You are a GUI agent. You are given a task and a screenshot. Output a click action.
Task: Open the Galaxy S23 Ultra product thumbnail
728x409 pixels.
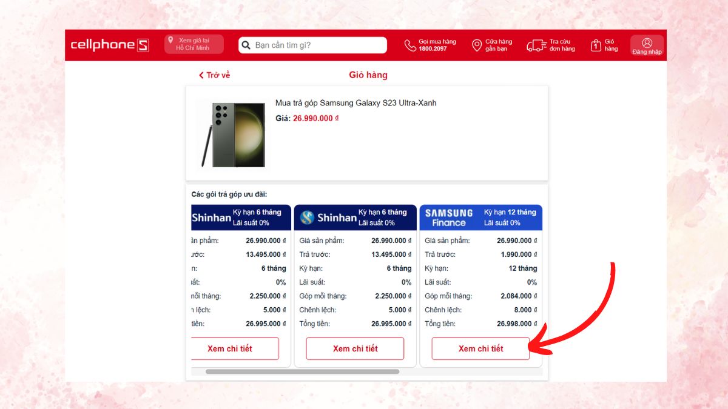click(x=232, y=135)
